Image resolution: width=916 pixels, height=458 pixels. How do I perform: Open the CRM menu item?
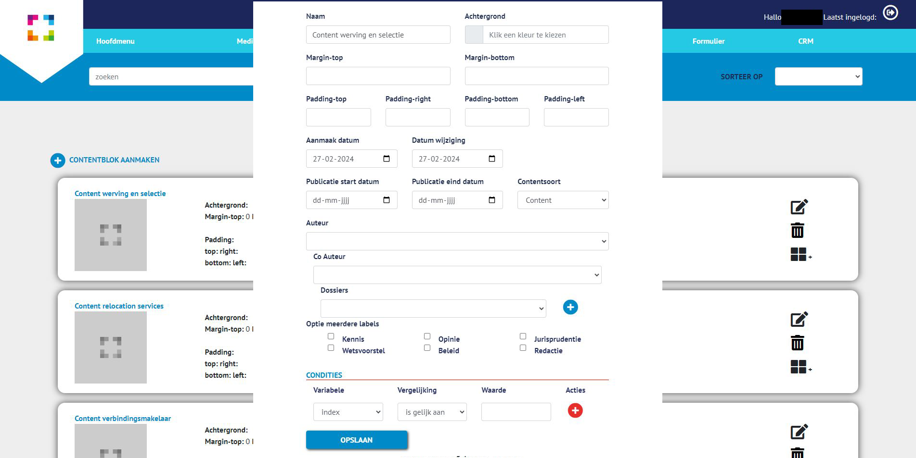click(x=806, y=41)
